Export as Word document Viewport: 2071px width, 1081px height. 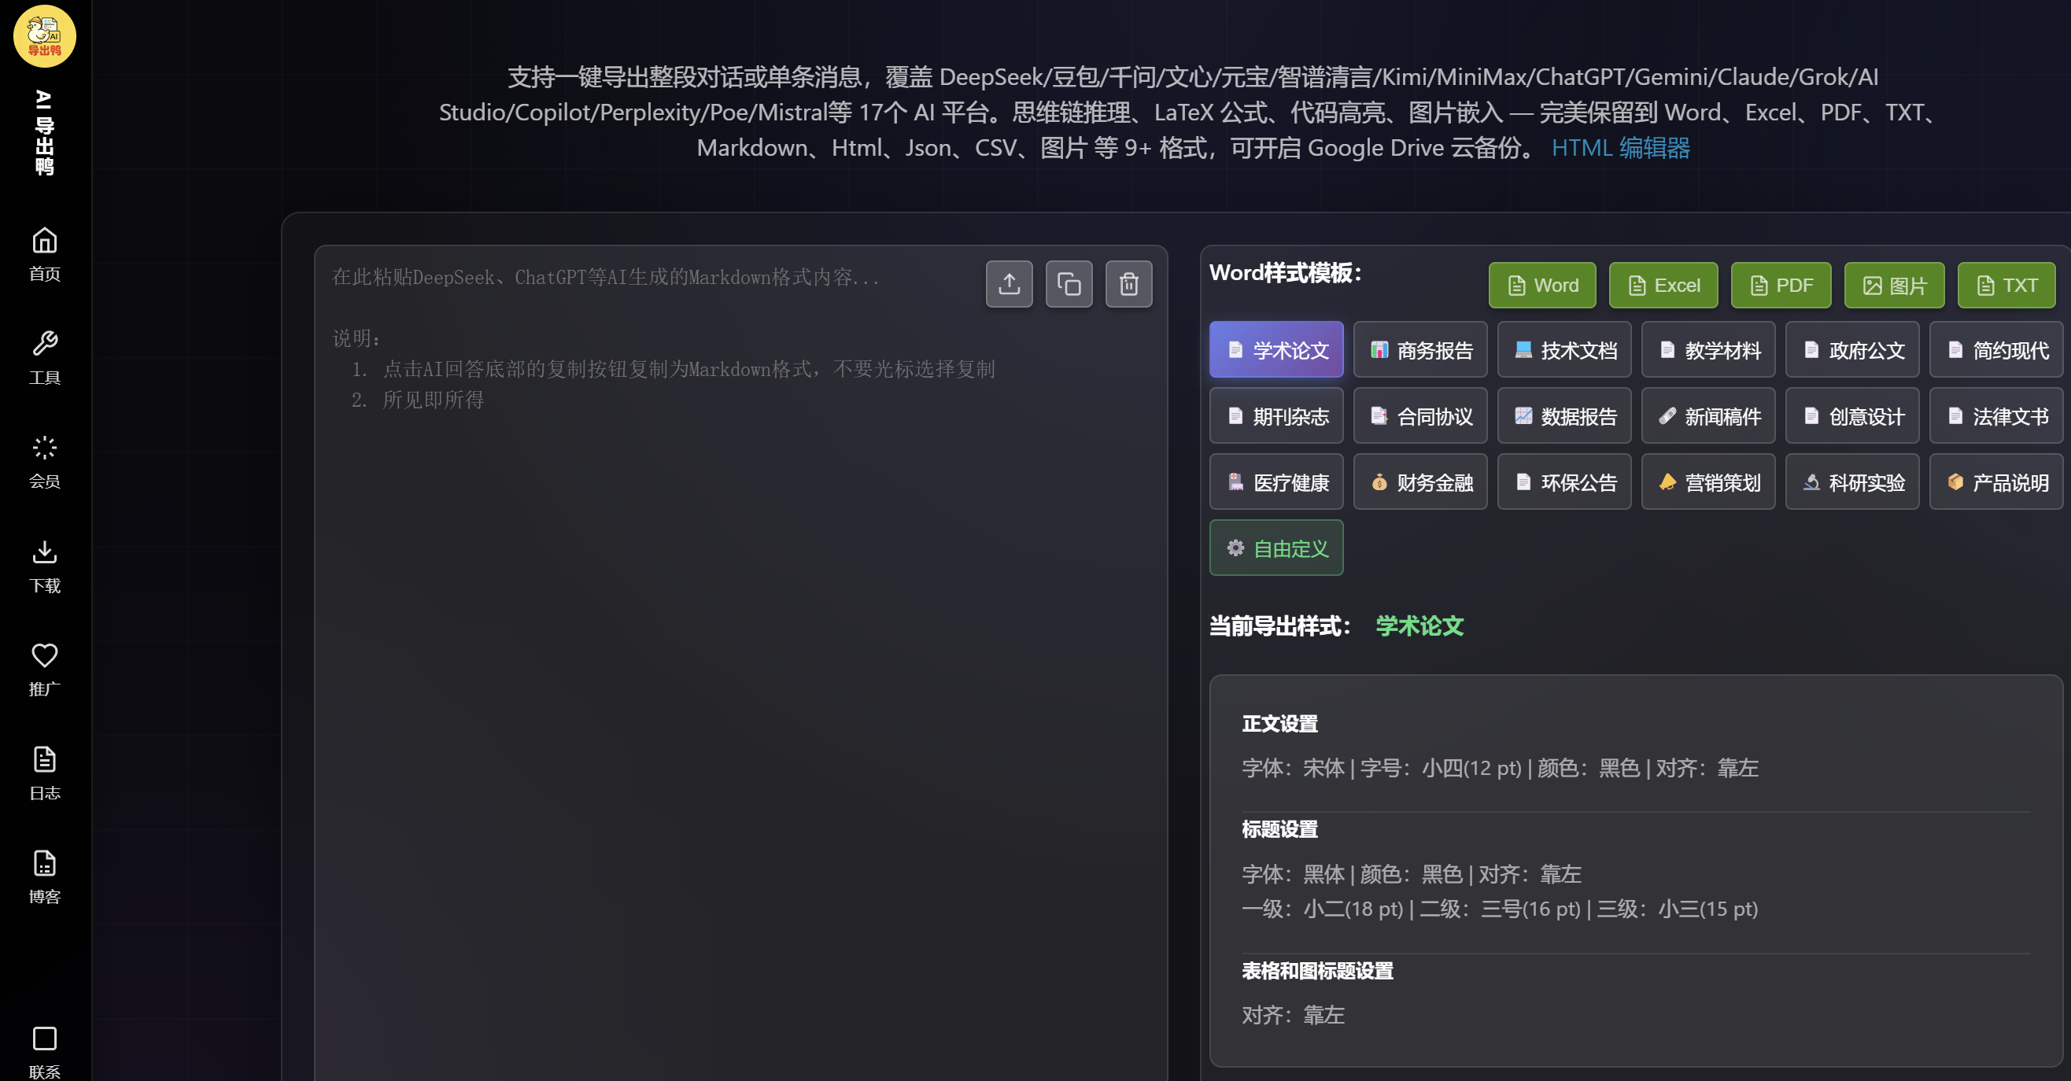1542,286
